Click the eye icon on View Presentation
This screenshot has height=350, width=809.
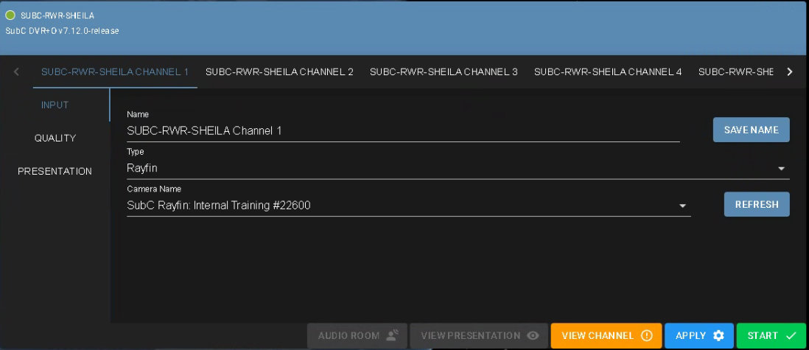(x=533, y=336)
